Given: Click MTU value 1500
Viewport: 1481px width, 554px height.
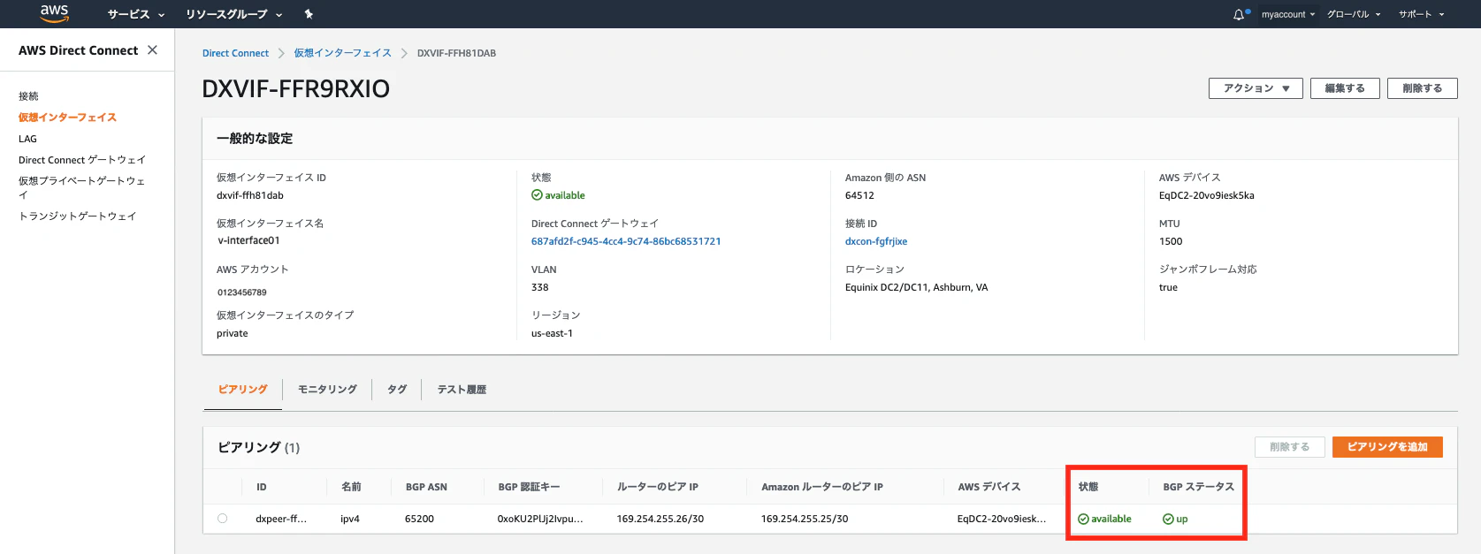Looking at the screenshot, I should click(x=1171, y=241).
